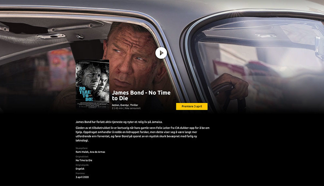The width and height of the screenshot is (324, 186).
Task: Select the original title value No Time to Die
Action: pyautogui.click(x=84, y=160)
